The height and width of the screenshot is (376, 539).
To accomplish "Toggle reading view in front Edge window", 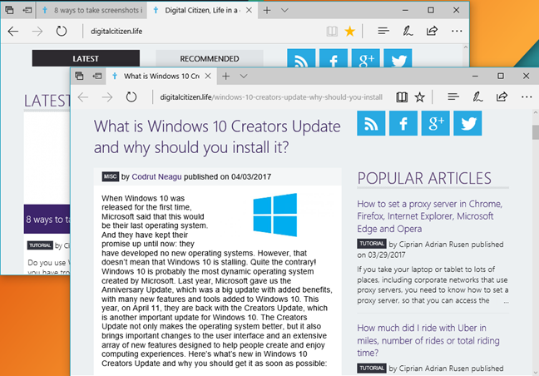I will (402, 97).
